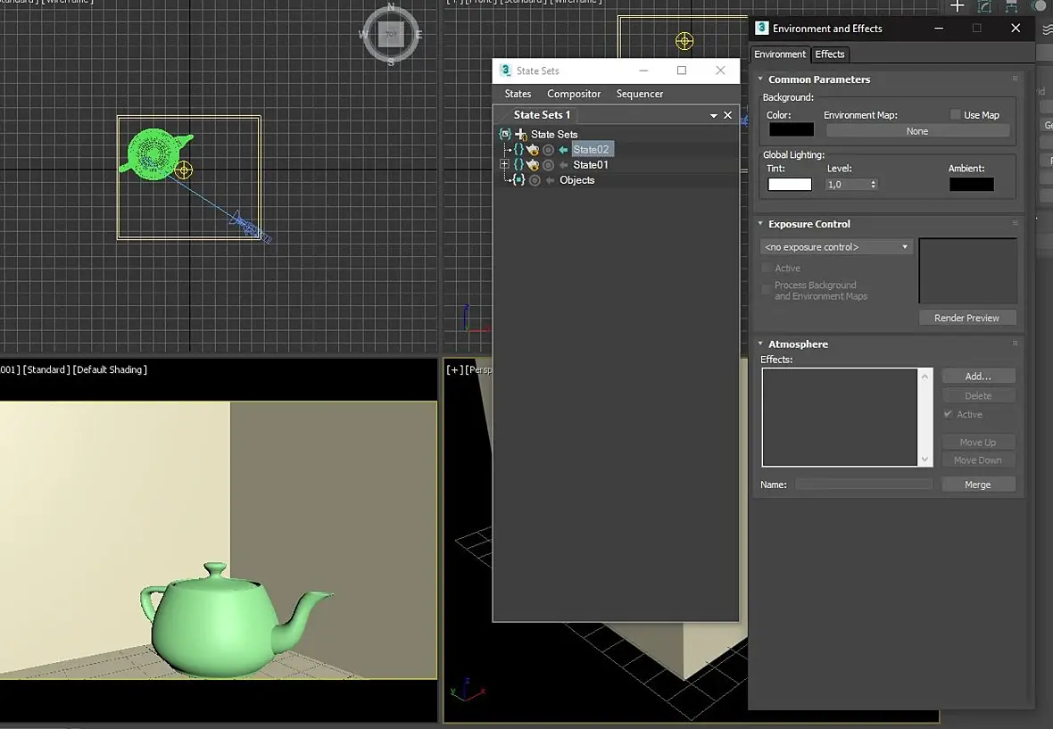The height and width of the screenshot is (729, 1053).
Task: Collapse the Exposure Control rollout
Action: coord(761,224)
